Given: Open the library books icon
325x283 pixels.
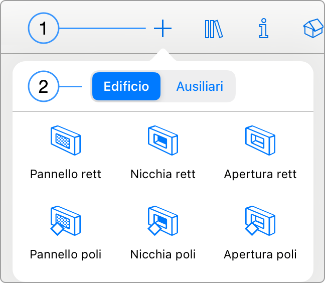Looking at the screenshot, I should pyautogui.click(x=214, y=29).
